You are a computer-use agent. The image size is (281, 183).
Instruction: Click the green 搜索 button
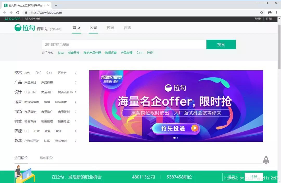tap(221, 44)
